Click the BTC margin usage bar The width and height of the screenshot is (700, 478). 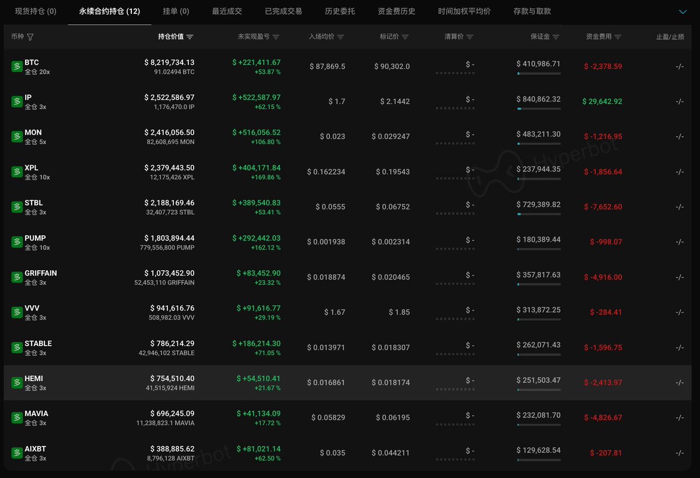538,74
